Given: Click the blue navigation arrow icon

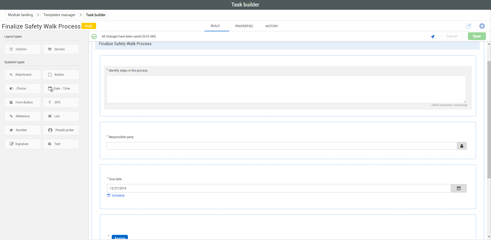Looking at the screenshot, I should coord(433,37).
